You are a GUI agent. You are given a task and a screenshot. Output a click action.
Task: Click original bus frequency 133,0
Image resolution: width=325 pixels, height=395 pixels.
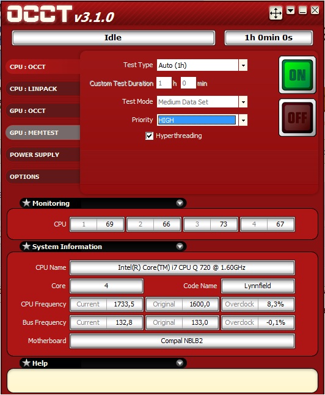pyautogui.click(x=200, y=322)
